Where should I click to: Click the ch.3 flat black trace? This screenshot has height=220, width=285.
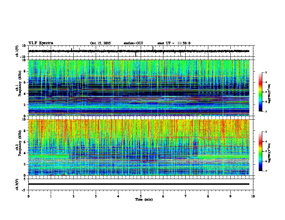(139, 184)
